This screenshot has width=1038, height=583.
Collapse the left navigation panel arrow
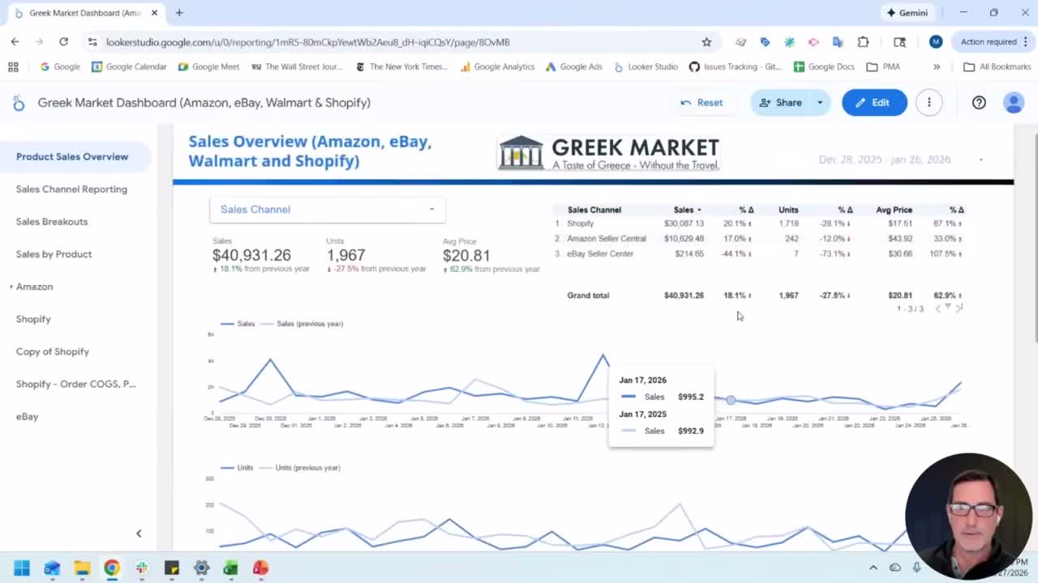pyautogui.click(x=139, y=534)
